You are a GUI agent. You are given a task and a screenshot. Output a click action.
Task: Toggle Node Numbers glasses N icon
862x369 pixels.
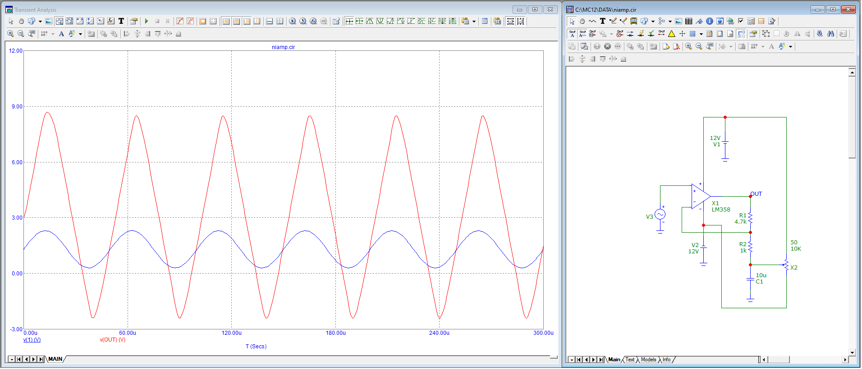click(593, 34)
